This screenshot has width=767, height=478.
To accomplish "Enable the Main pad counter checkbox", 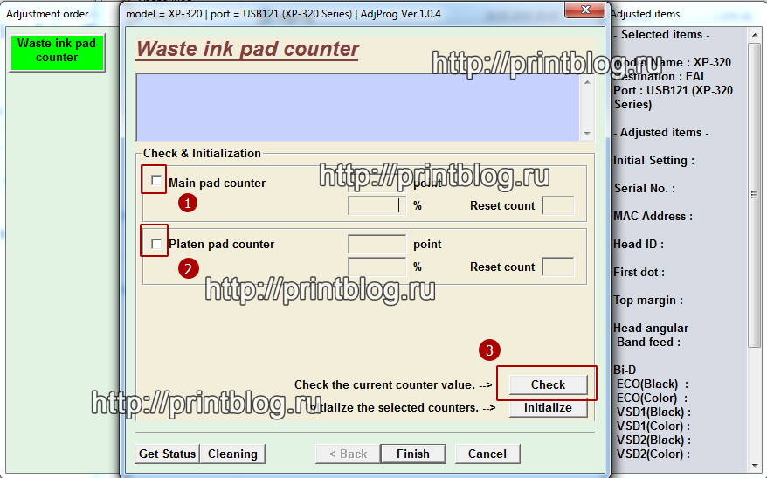I will (x=155, y=181).
